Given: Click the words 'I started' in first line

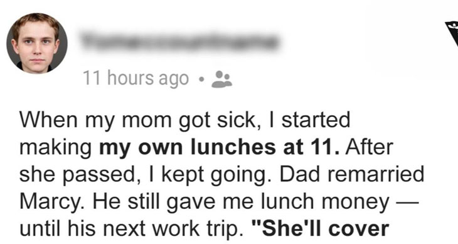Looking at the screenshot, I should tap(311, 119).
